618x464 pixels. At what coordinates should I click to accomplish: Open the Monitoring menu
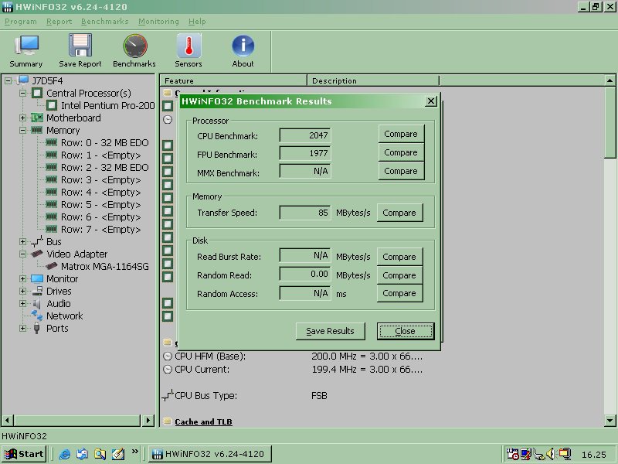coord(158,22)
